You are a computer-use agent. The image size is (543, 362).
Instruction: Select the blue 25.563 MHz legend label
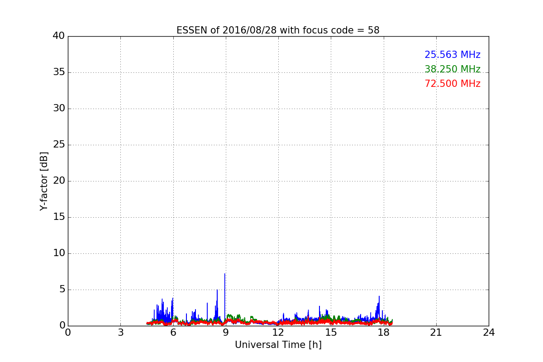[452, 55]
